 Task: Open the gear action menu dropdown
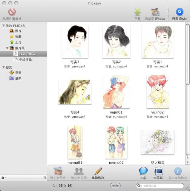click(4, 178)
